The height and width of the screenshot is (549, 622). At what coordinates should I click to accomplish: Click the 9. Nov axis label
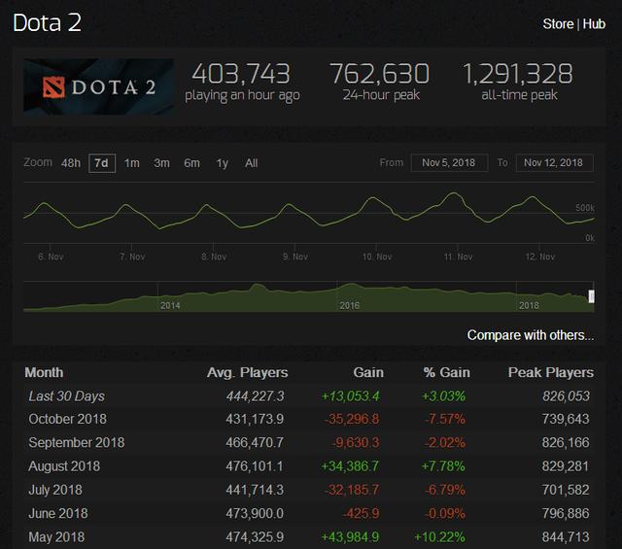(x=295, y=257)
